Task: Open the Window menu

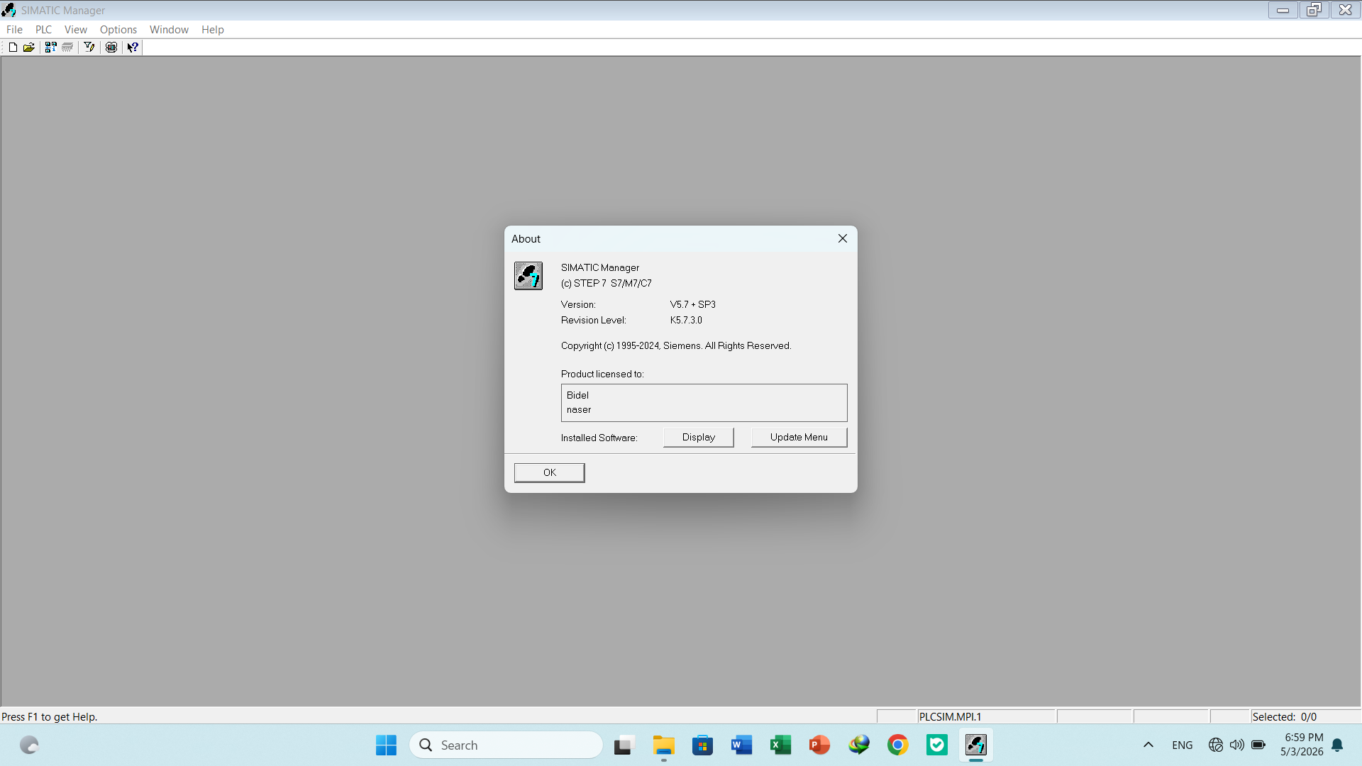Action: (x=169, y=30)
